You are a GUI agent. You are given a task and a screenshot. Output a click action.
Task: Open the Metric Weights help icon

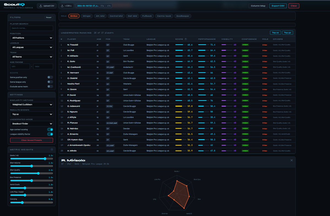(x=52, y=149)
